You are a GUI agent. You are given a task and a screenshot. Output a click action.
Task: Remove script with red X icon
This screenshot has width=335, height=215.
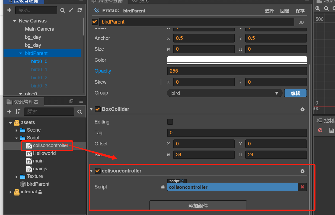pyautogui.click(x=302, y=187)
